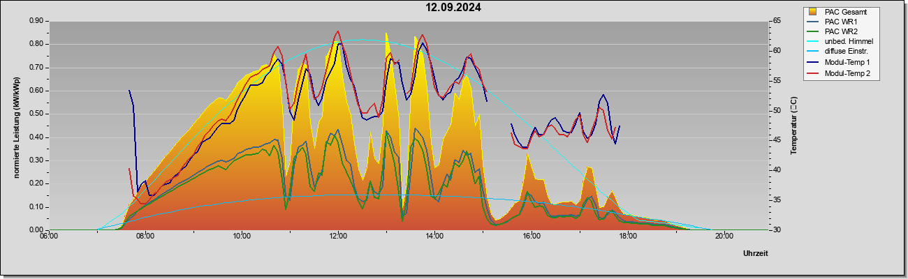
Task: Click the 12:00 time axis label
Action: [x=338, y=236]
